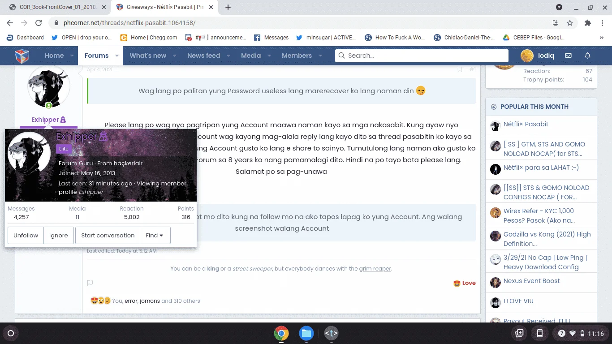This screenshot has width=612, height=344.
Task: Click the browser address bar URL
Action: [129, 23]
